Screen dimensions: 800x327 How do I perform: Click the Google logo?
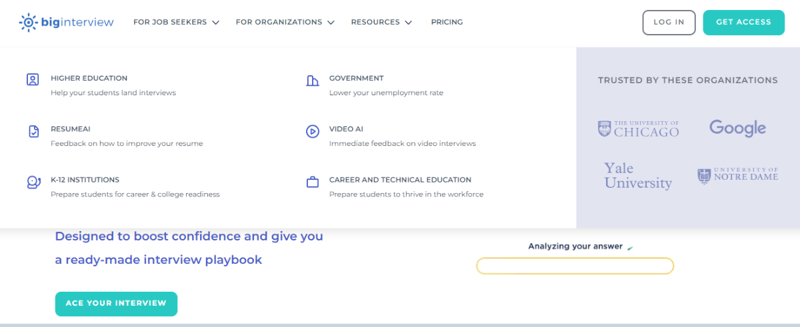(737, 128)
